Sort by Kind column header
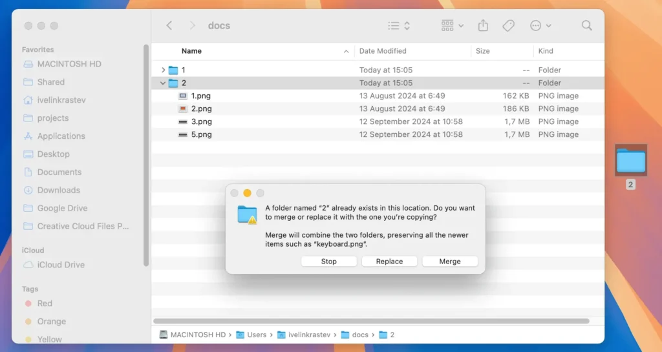662x352 pixels. click(x=546, y=51)
